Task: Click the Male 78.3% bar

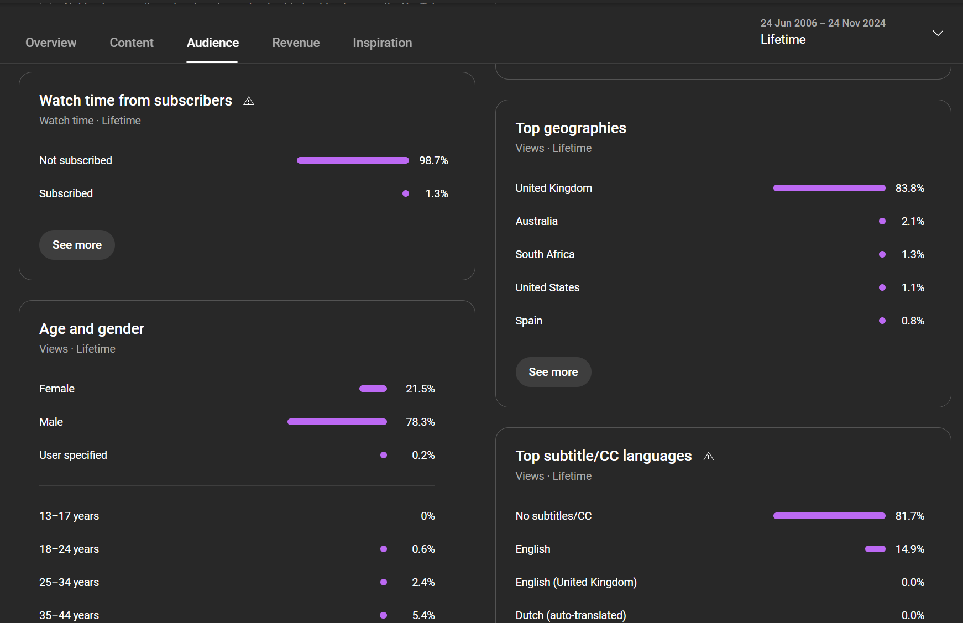Action: pos(337,422)
